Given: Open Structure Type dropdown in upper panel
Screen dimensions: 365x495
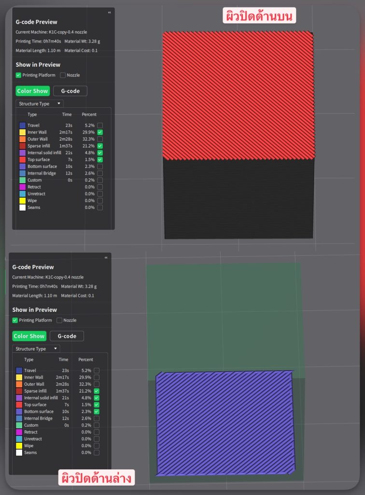Looking at the screenshot, I should coord(39,103).
